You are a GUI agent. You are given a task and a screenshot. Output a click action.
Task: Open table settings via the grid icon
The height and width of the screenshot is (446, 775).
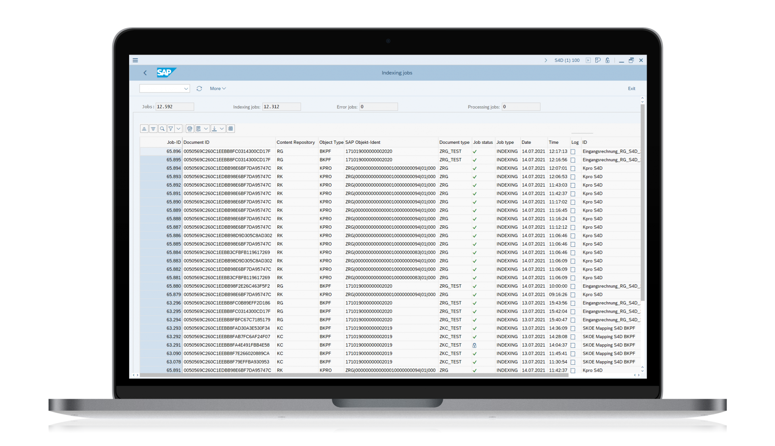tap(230, 128)
